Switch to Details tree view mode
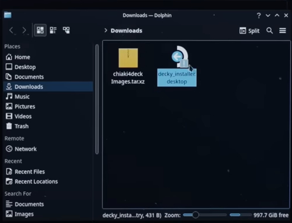The height and width of the screenshot is (223, 292). (x=66, y=30)
